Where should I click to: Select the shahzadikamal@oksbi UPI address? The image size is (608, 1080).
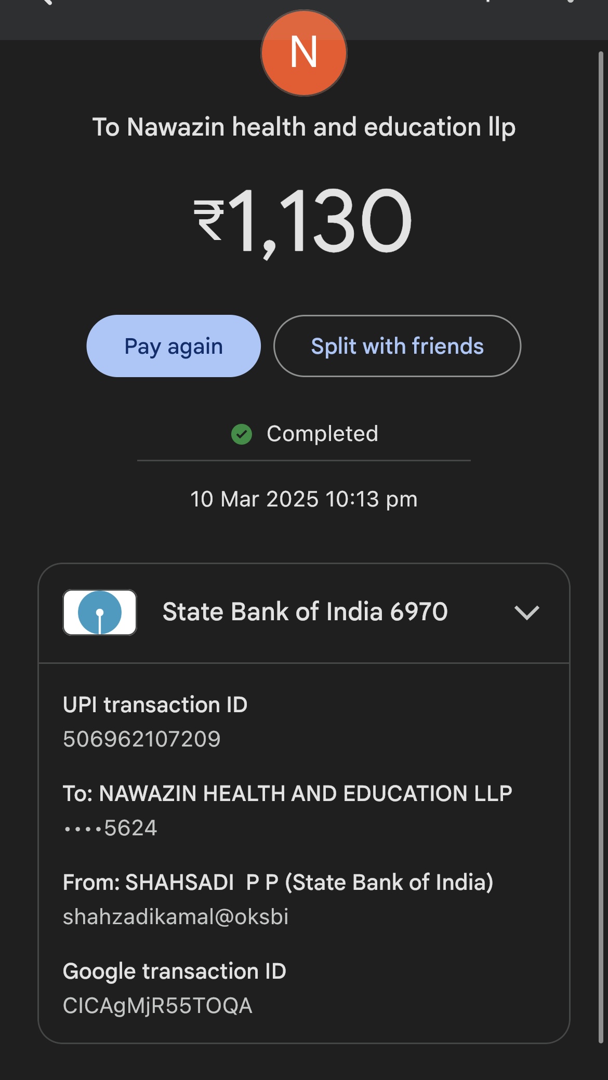176,917
